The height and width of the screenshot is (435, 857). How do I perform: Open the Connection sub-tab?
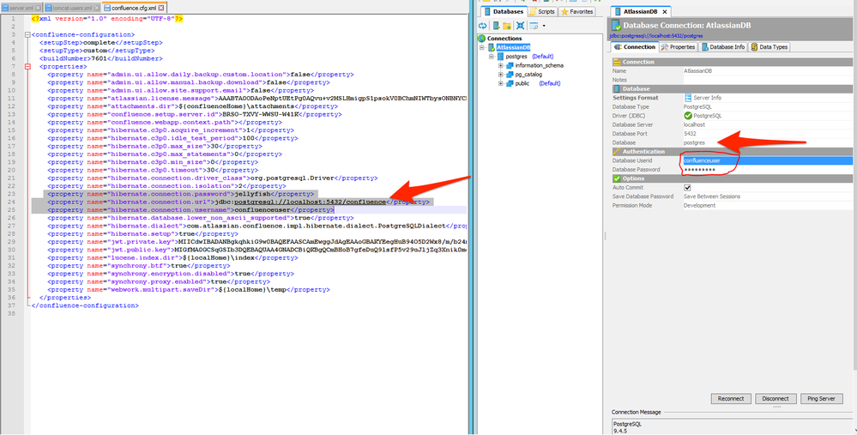633,47
